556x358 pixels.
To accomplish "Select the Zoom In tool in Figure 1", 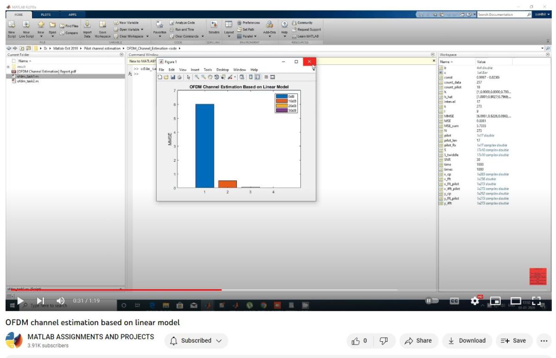I will [197, 77].
